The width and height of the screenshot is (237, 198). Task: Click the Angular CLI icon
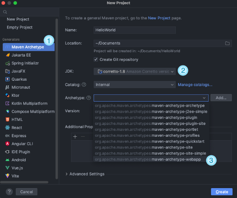(x=8, y=144)
